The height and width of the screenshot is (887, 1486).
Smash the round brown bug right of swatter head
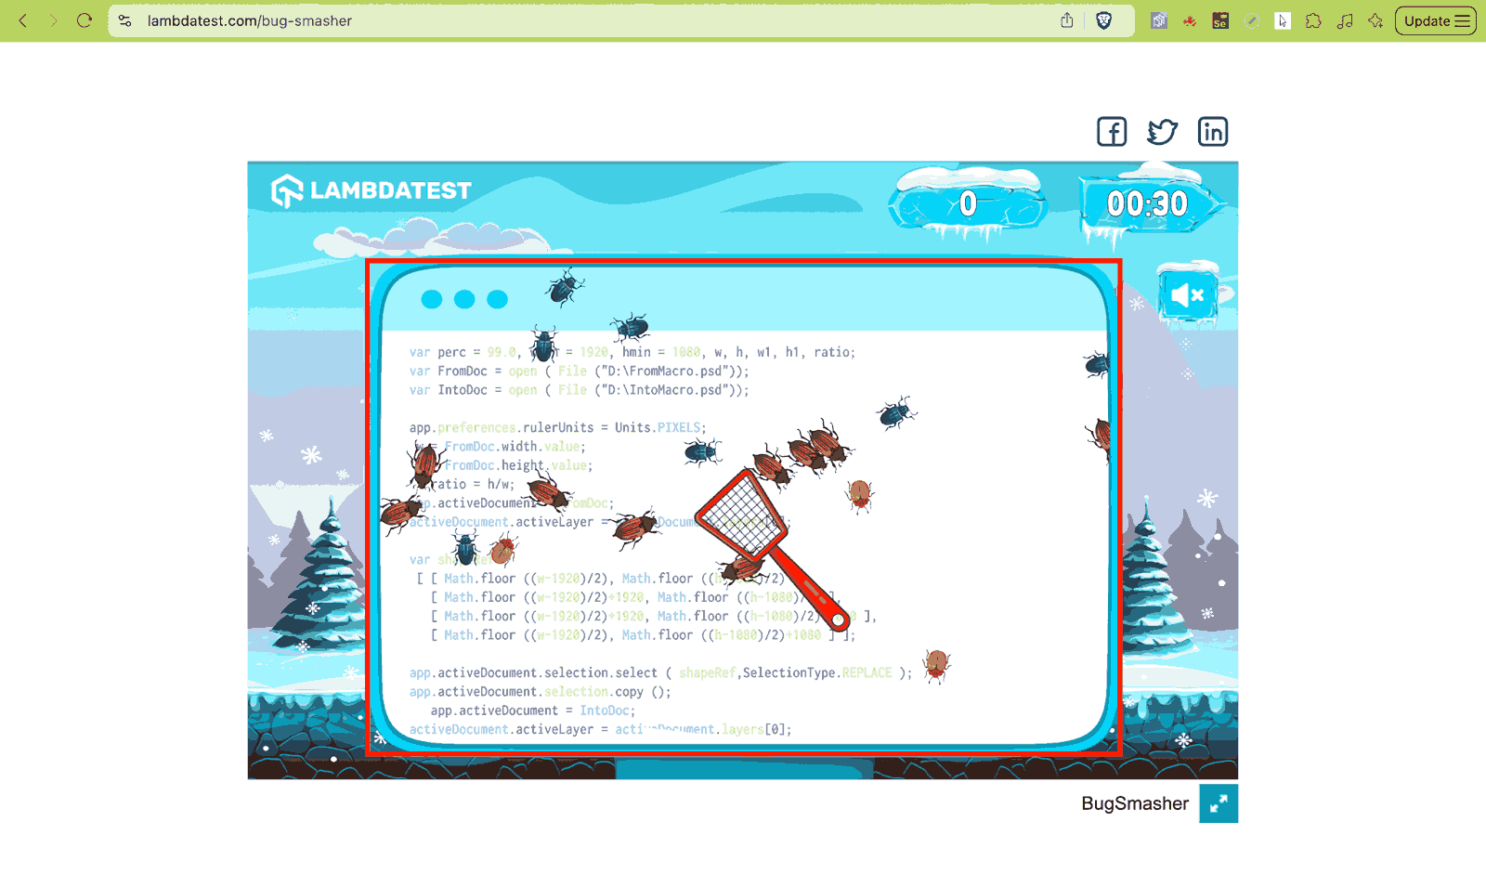pos(859,495)
